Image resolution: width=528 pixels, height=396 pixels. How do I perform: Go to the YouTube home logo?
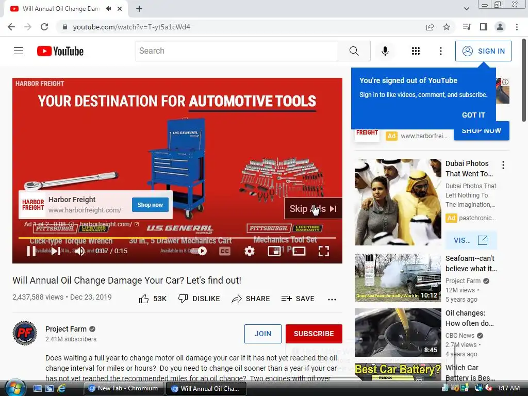60,51
